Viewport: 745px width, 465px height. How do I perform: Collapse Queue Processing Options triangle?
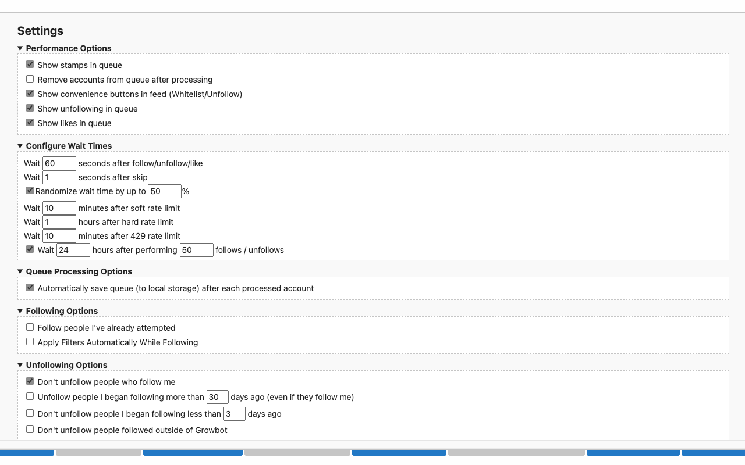pos(20,271)
